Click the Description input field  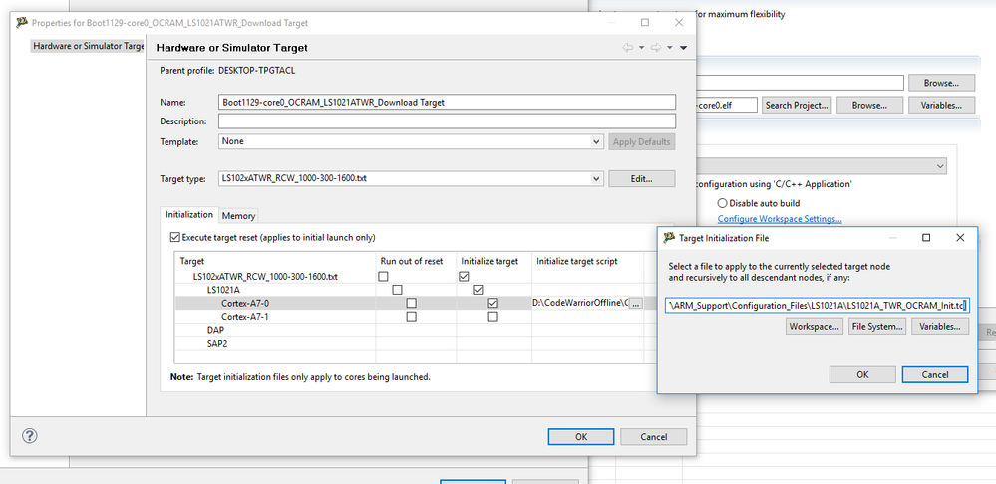[x=447, y=121]
